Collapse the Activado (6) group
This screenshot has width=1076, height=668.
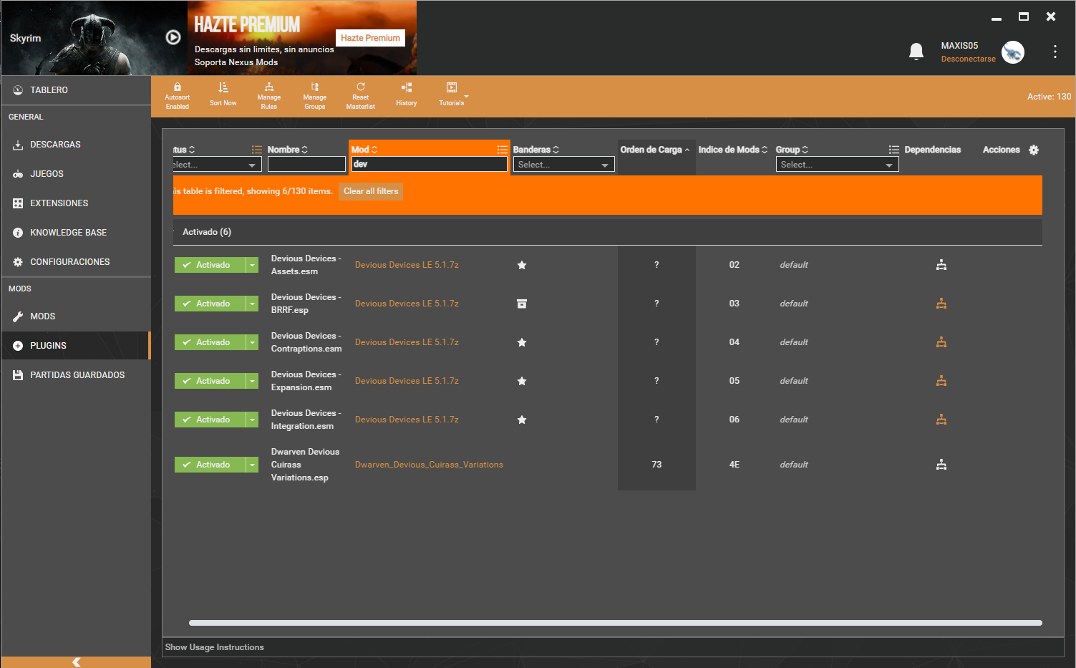click(x=207, y=232)
